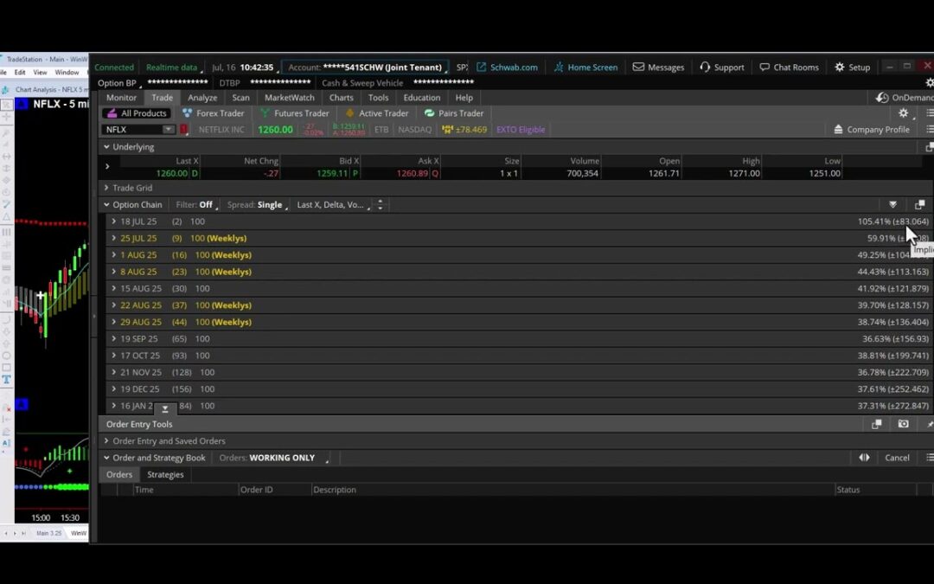
Task: Click Order Entry Tools pop-out icon
Action: [876, 424]
